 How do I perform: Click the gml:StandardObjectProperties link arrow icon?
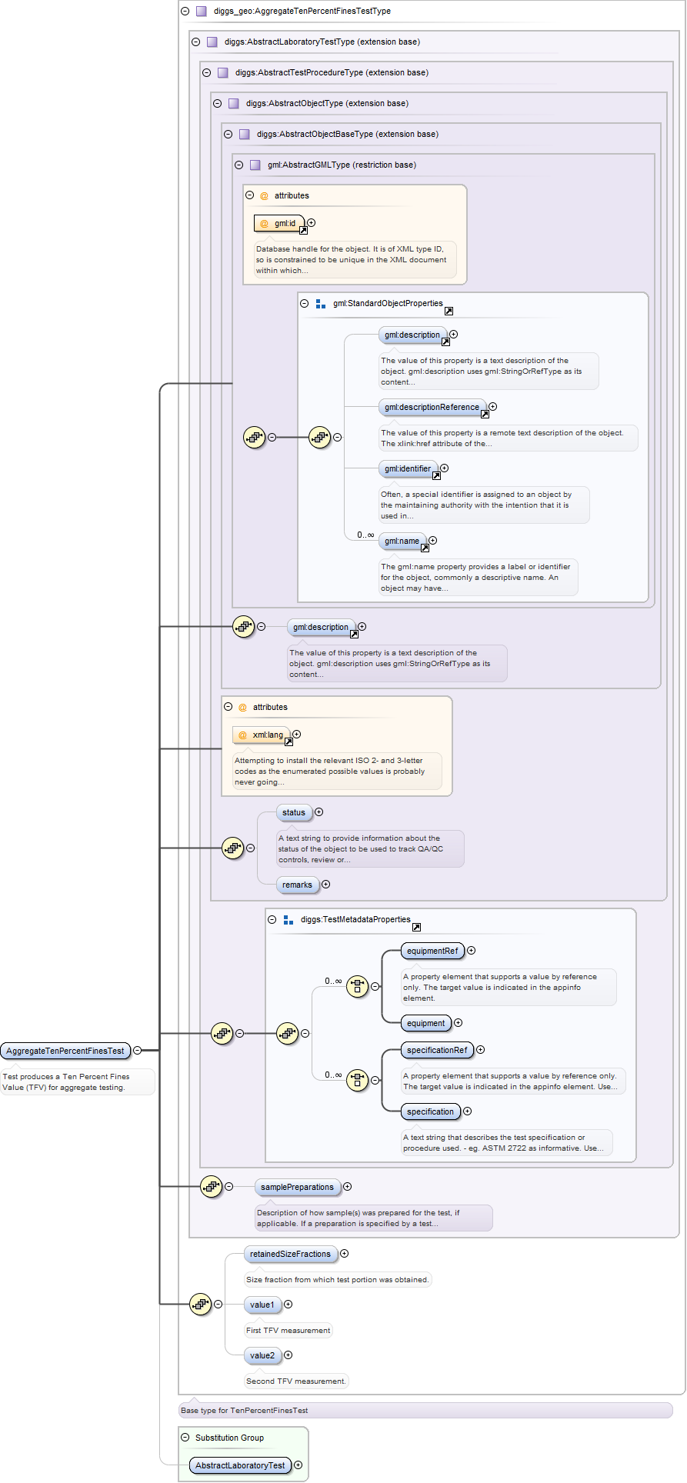449,312
